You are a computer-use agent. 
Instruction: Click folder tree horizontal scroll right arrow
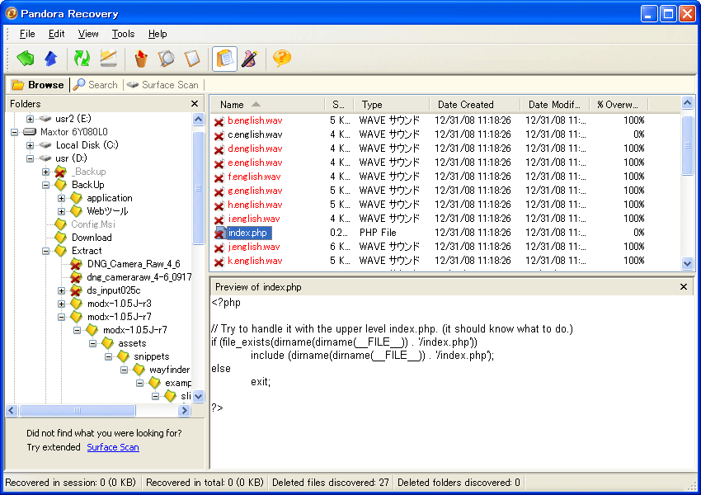184,410
